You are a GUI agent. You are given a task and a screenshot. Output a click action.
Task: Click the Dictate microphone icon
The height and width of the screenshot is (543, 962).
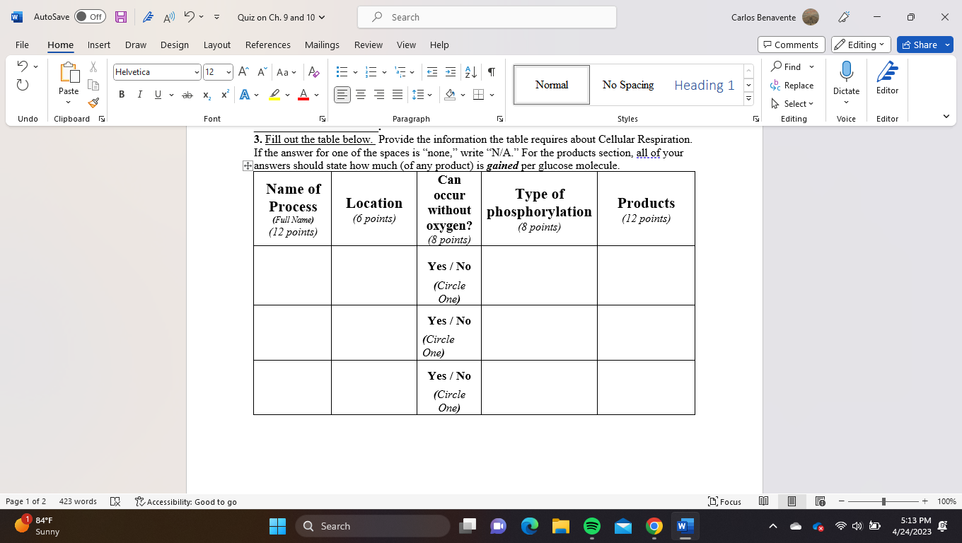pos(846,71)
